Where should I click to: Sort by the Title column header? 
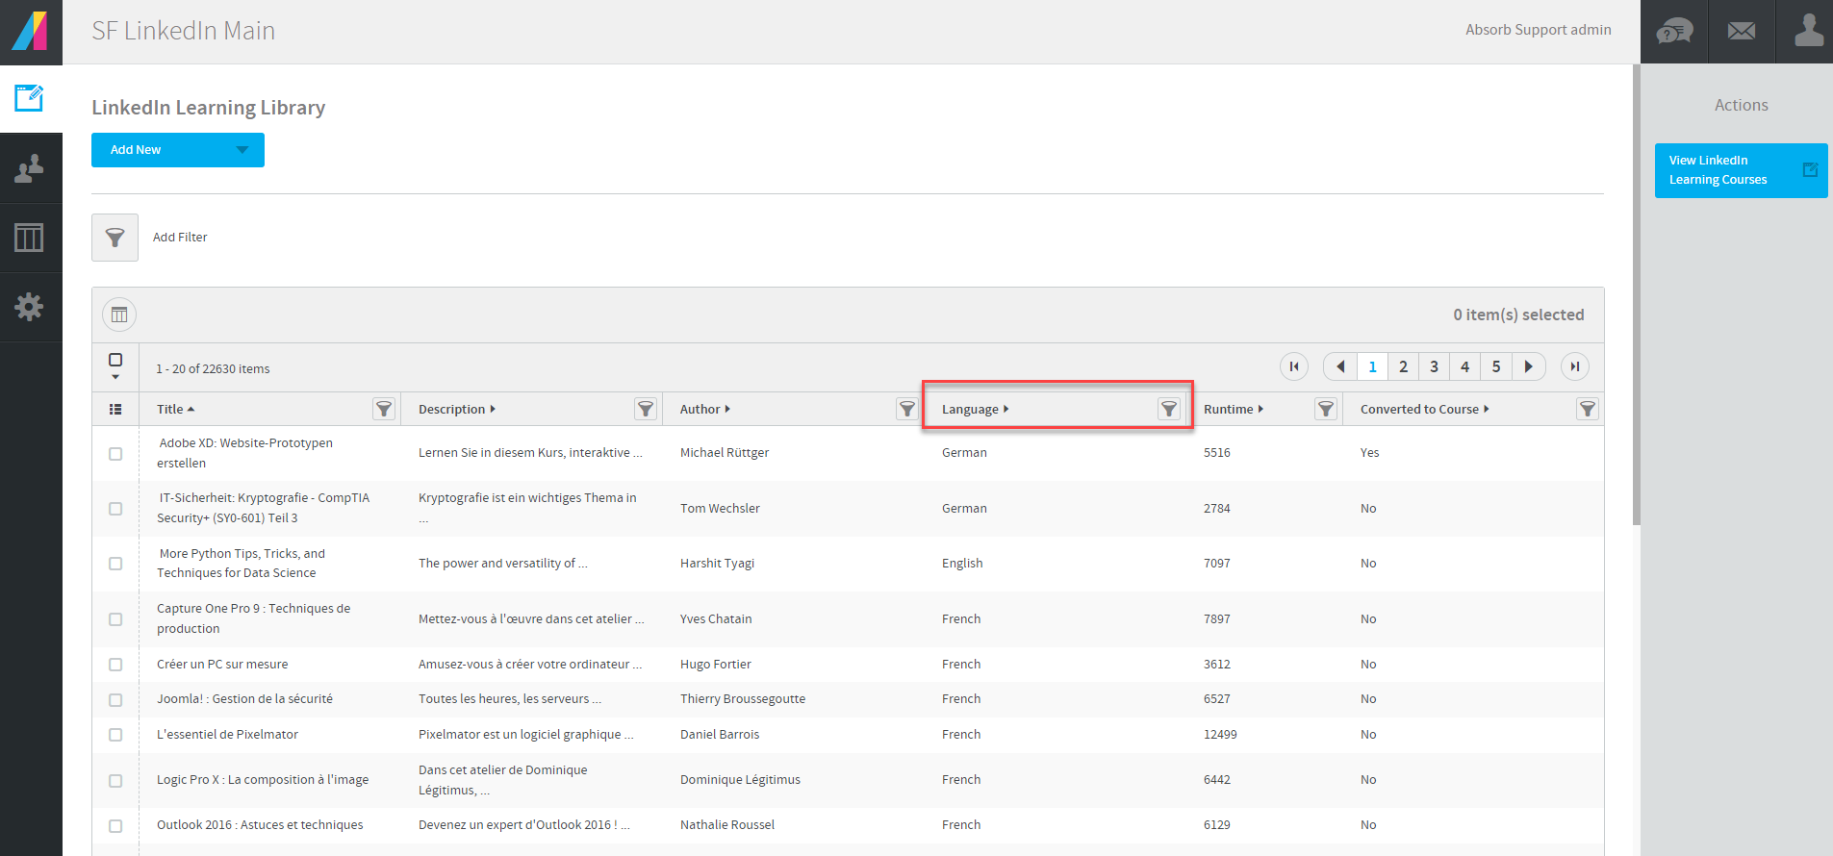pos(176,409)
